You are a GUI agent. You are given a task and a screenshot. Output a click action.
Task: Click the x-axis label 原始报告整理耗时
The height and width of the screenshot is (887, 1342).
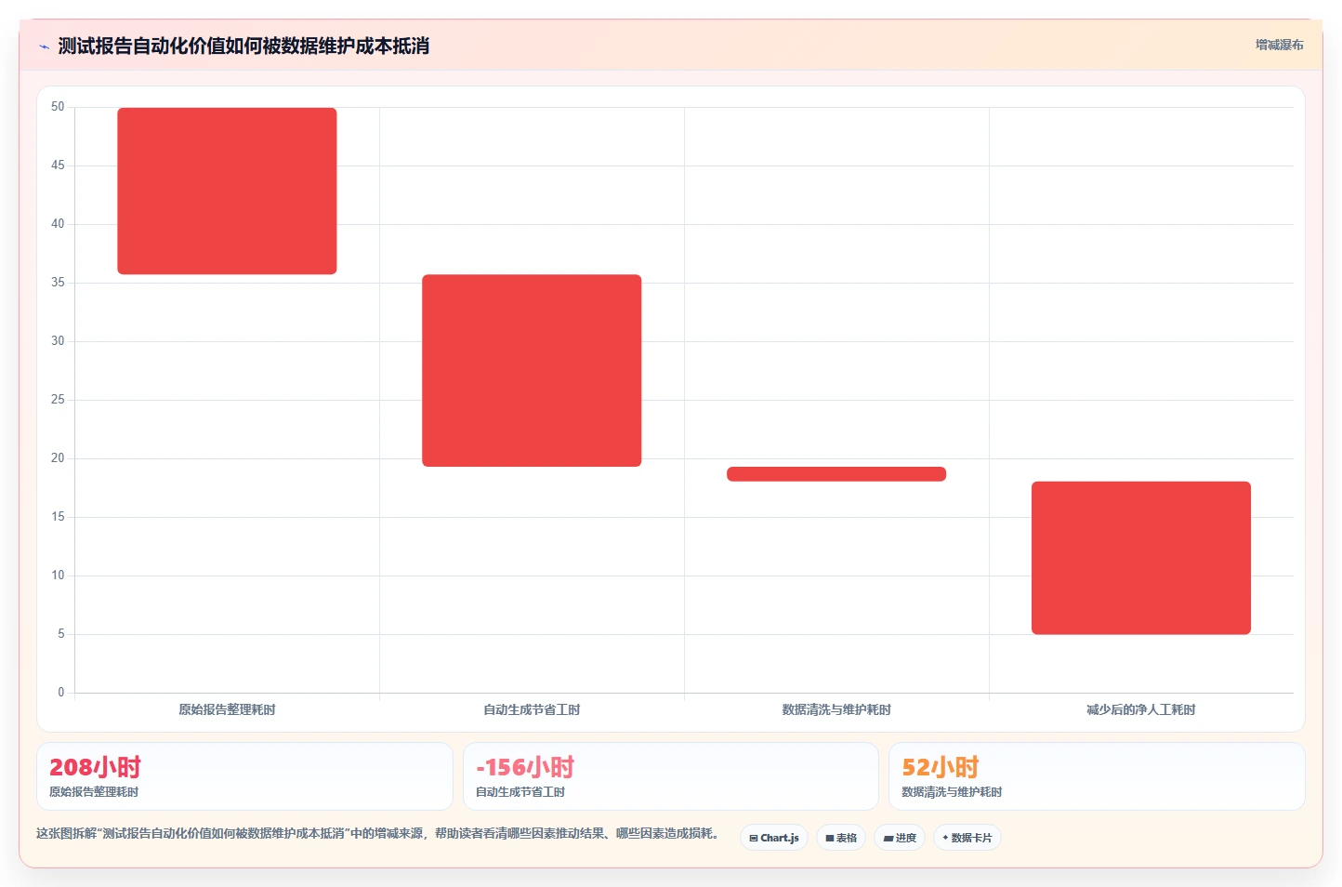coord(227,709)
